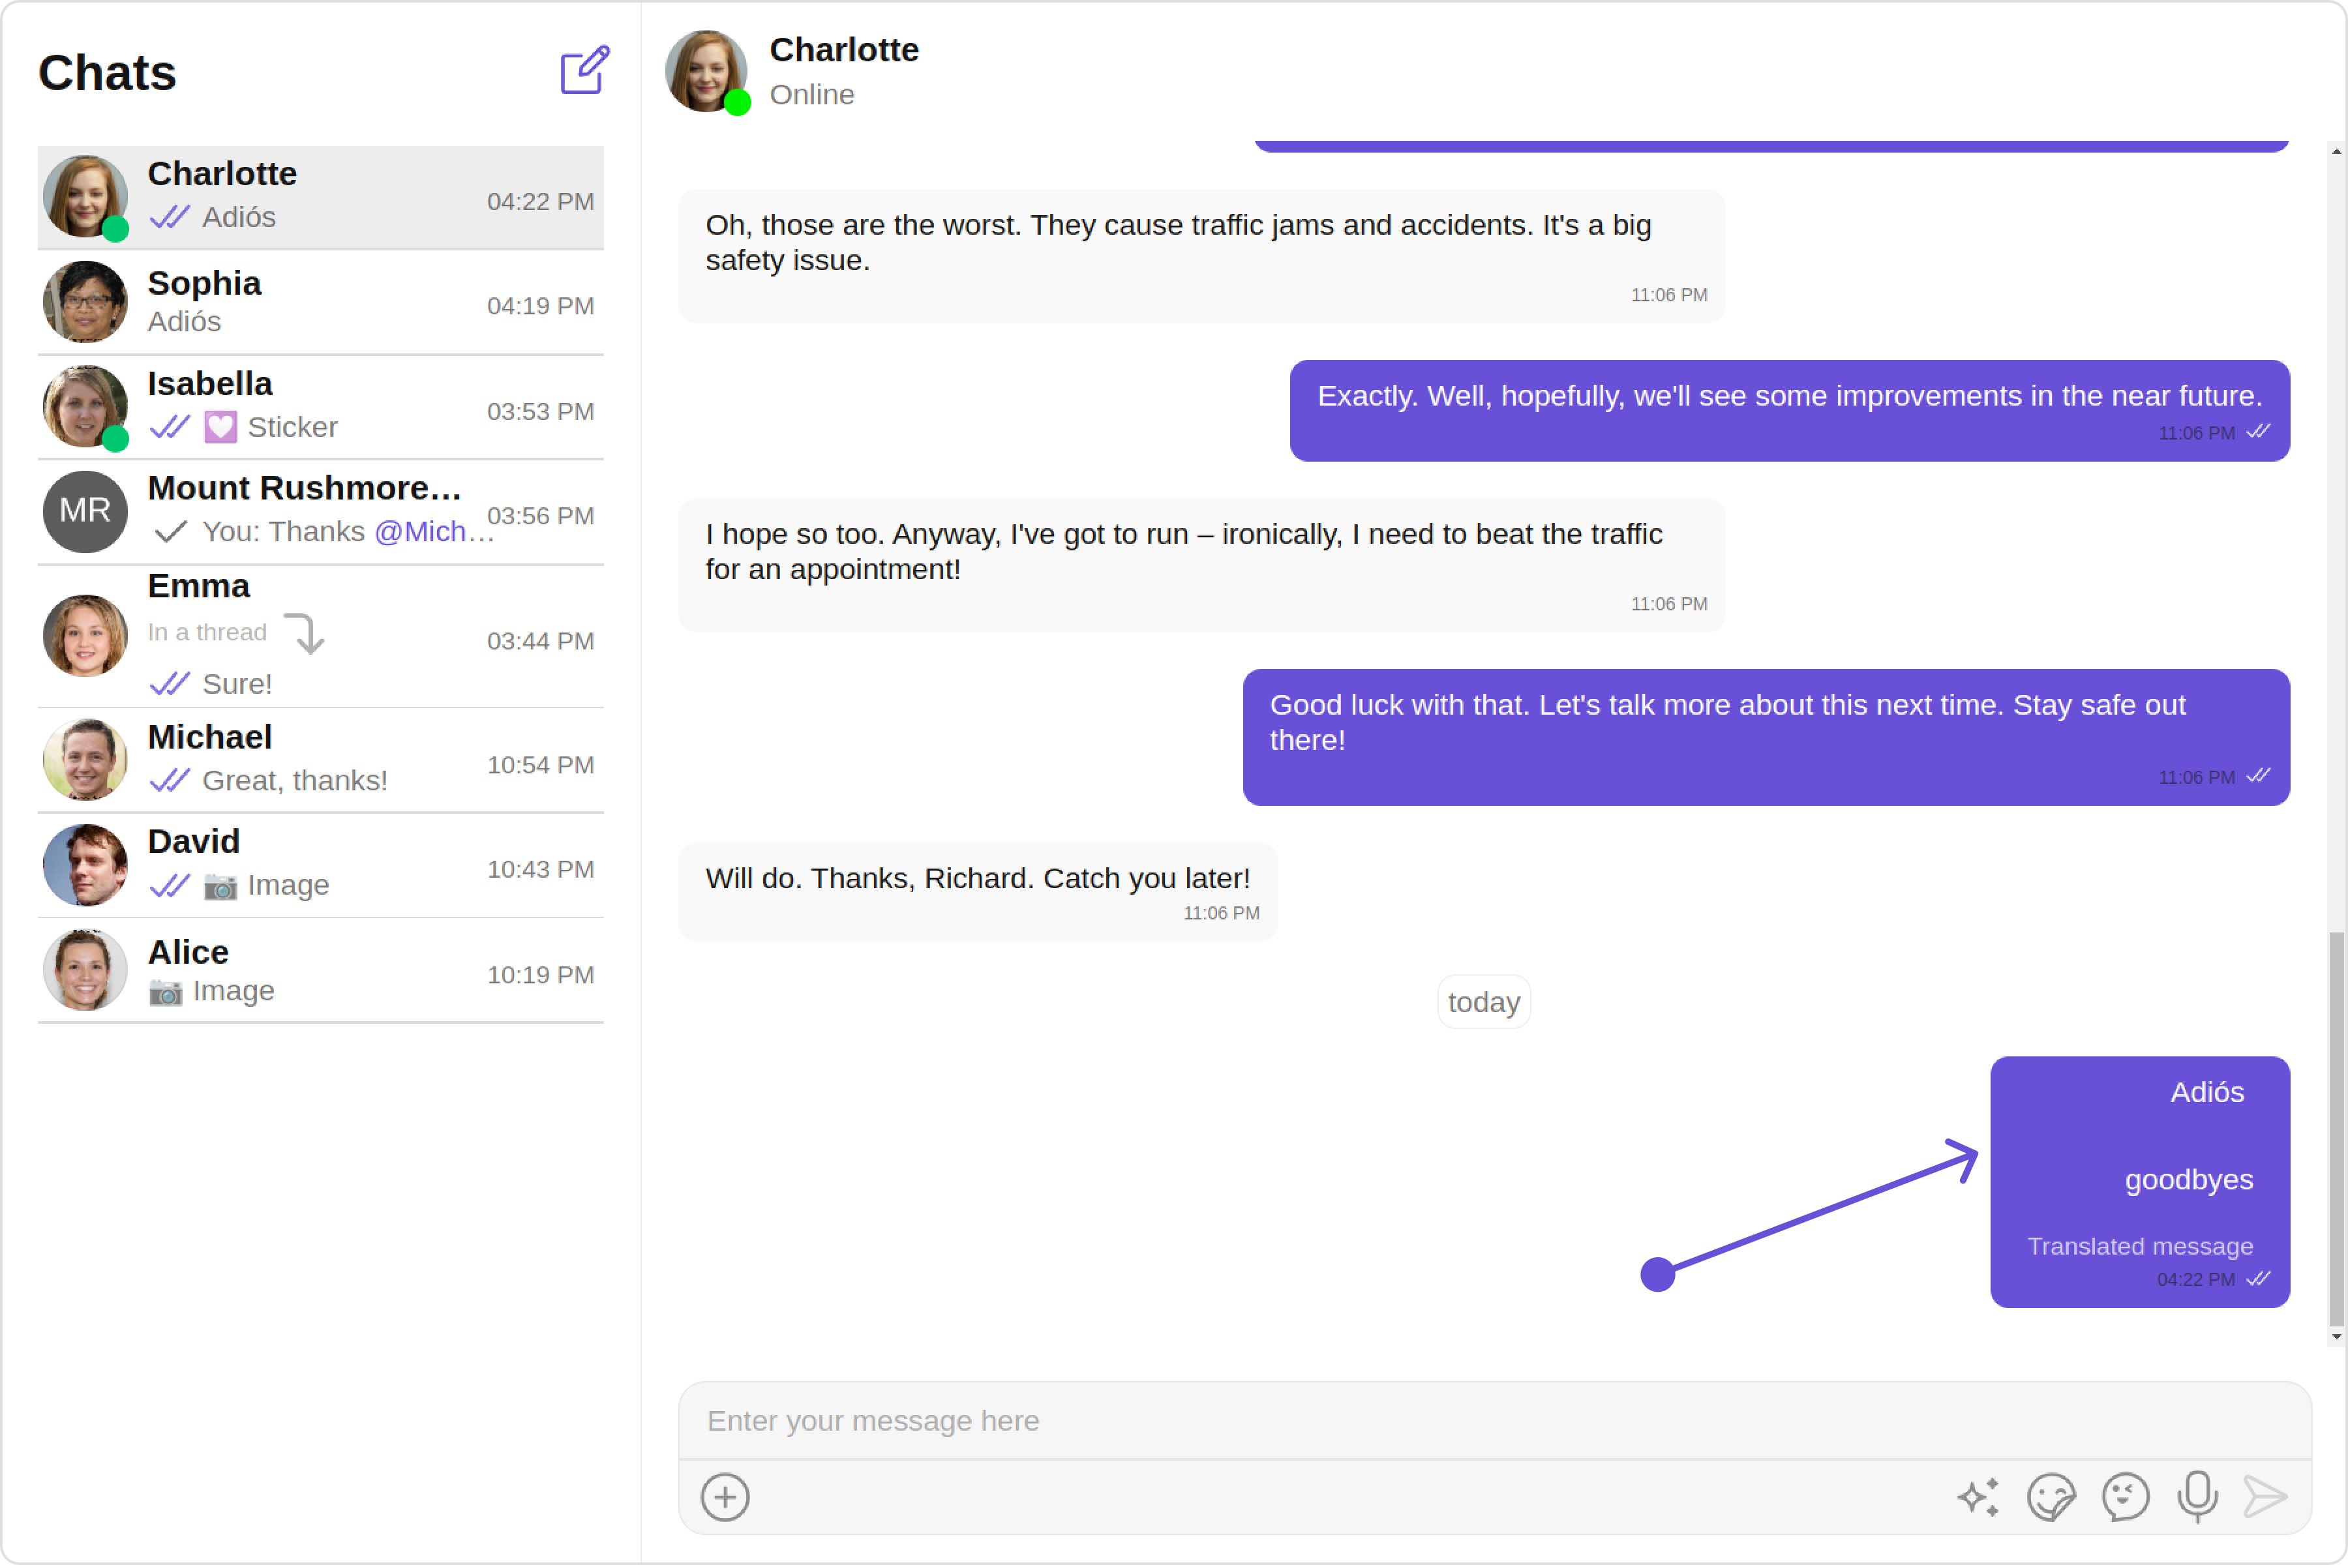This screenshot has width=2348, height=1565.
Task: Open the sticker picker icon
Action: click(x=2051, y=1497)
